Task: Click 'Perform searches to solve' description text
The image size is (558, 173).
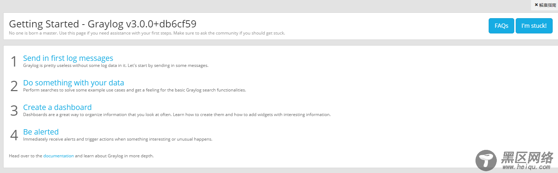Action: tap(134, 90)
